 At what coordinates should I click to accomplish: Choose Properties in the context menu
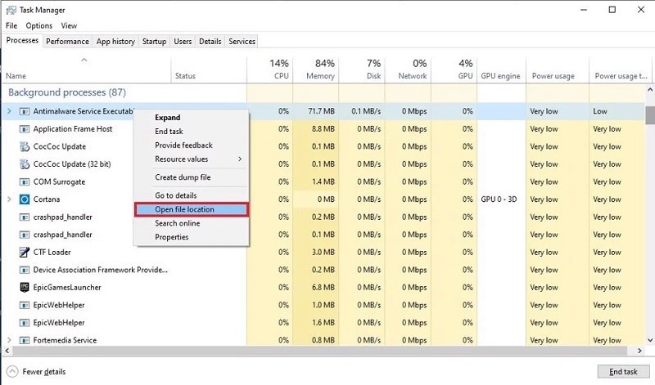[x=192, y=237]
